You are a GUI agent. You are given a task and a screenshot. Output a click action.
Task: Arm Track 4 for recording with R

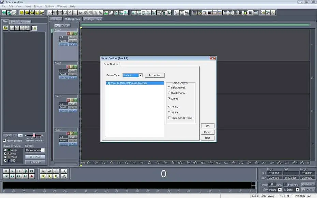68,133
